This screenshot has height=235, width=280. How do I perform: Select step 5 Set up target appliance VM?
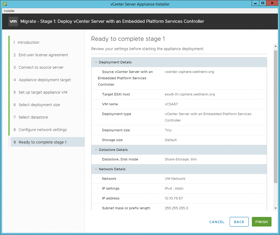40,92
